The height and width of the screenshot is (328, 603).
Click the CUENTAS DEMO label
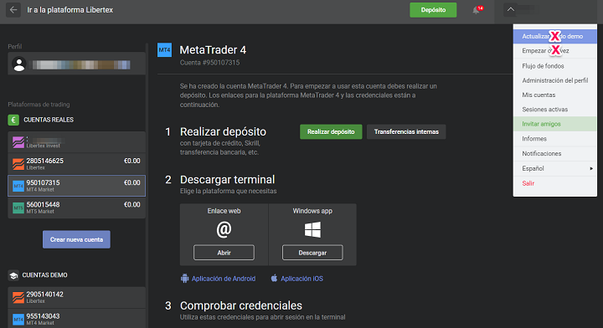pos(44,275)
